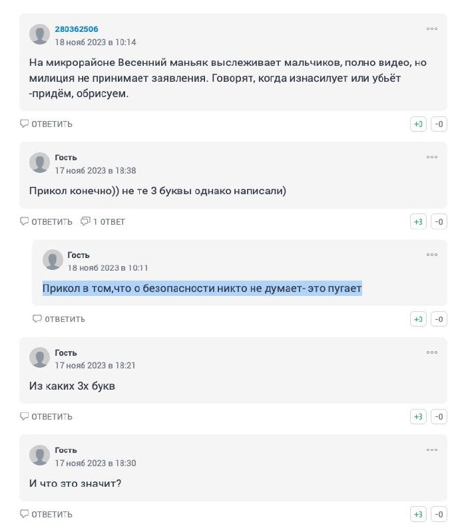466x532 pixels.
Task: Reply to the 'Прикол конечно' comment
Action: click(46, 222)
